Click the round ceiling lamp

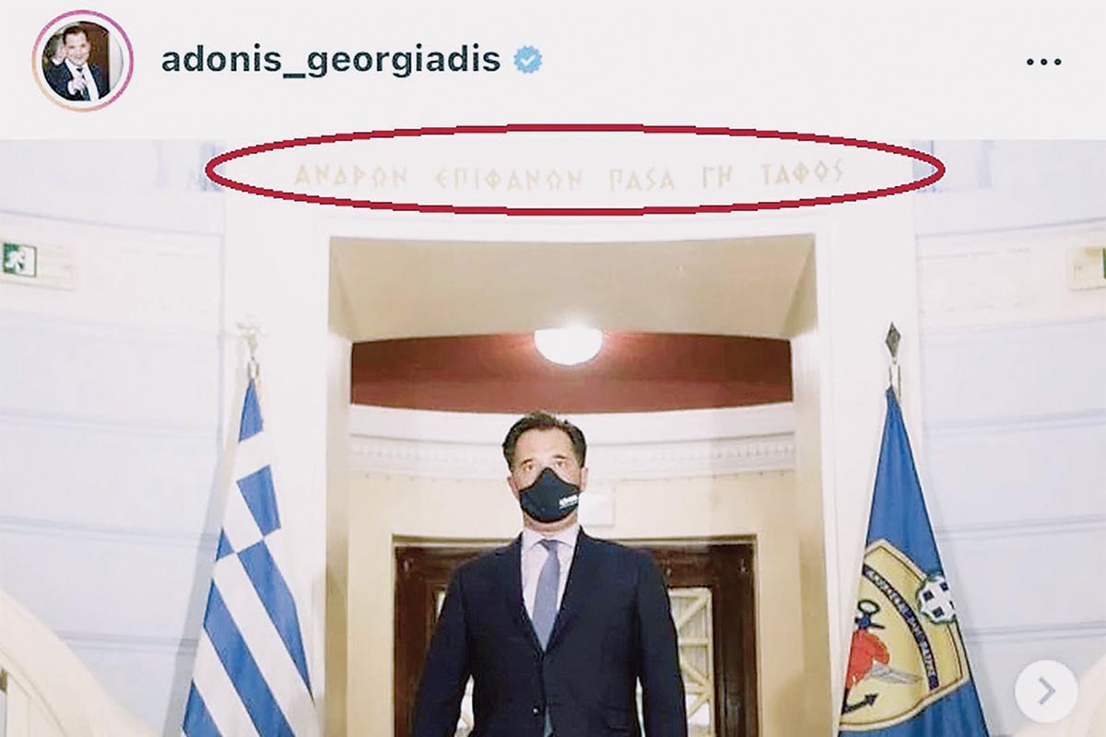click(x=569, y=345)
